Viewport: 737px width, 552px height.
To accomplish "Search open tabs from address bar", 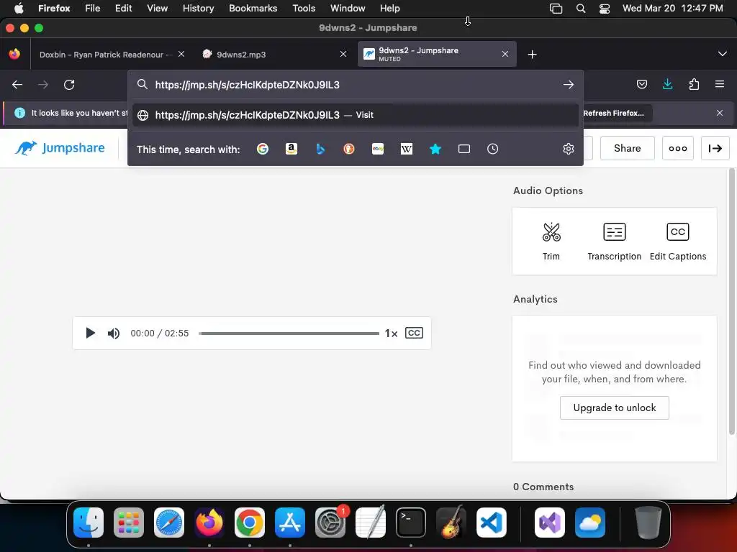I will click(464, 149).
